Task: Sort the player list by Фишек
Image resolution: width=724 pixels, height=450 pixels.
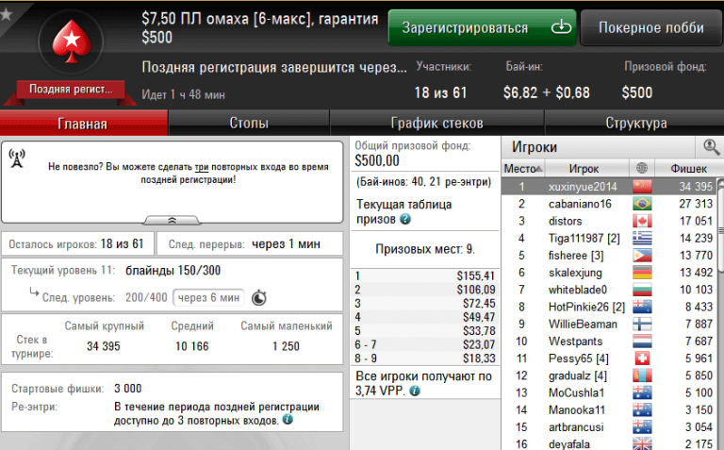Action: pyautogui.click(x=687, y=168)
